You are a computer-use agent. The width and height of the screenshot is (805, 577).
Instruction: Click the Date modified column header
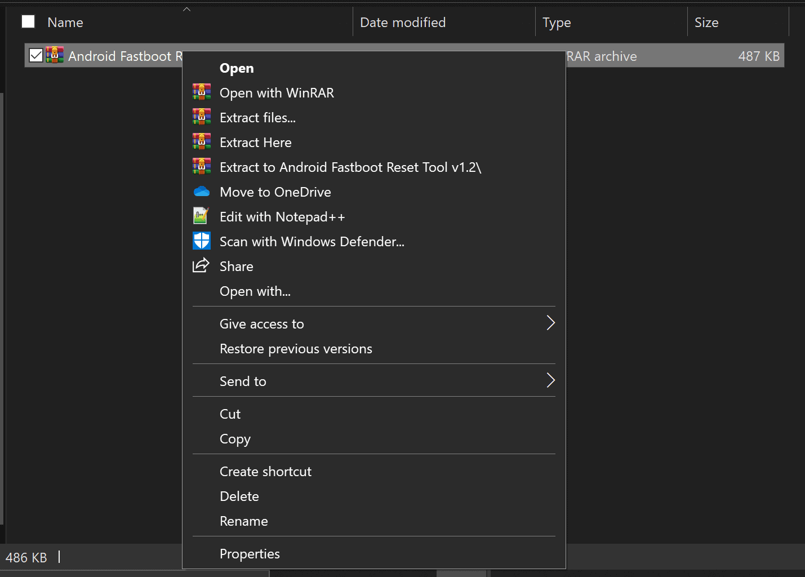click(403, 22)
